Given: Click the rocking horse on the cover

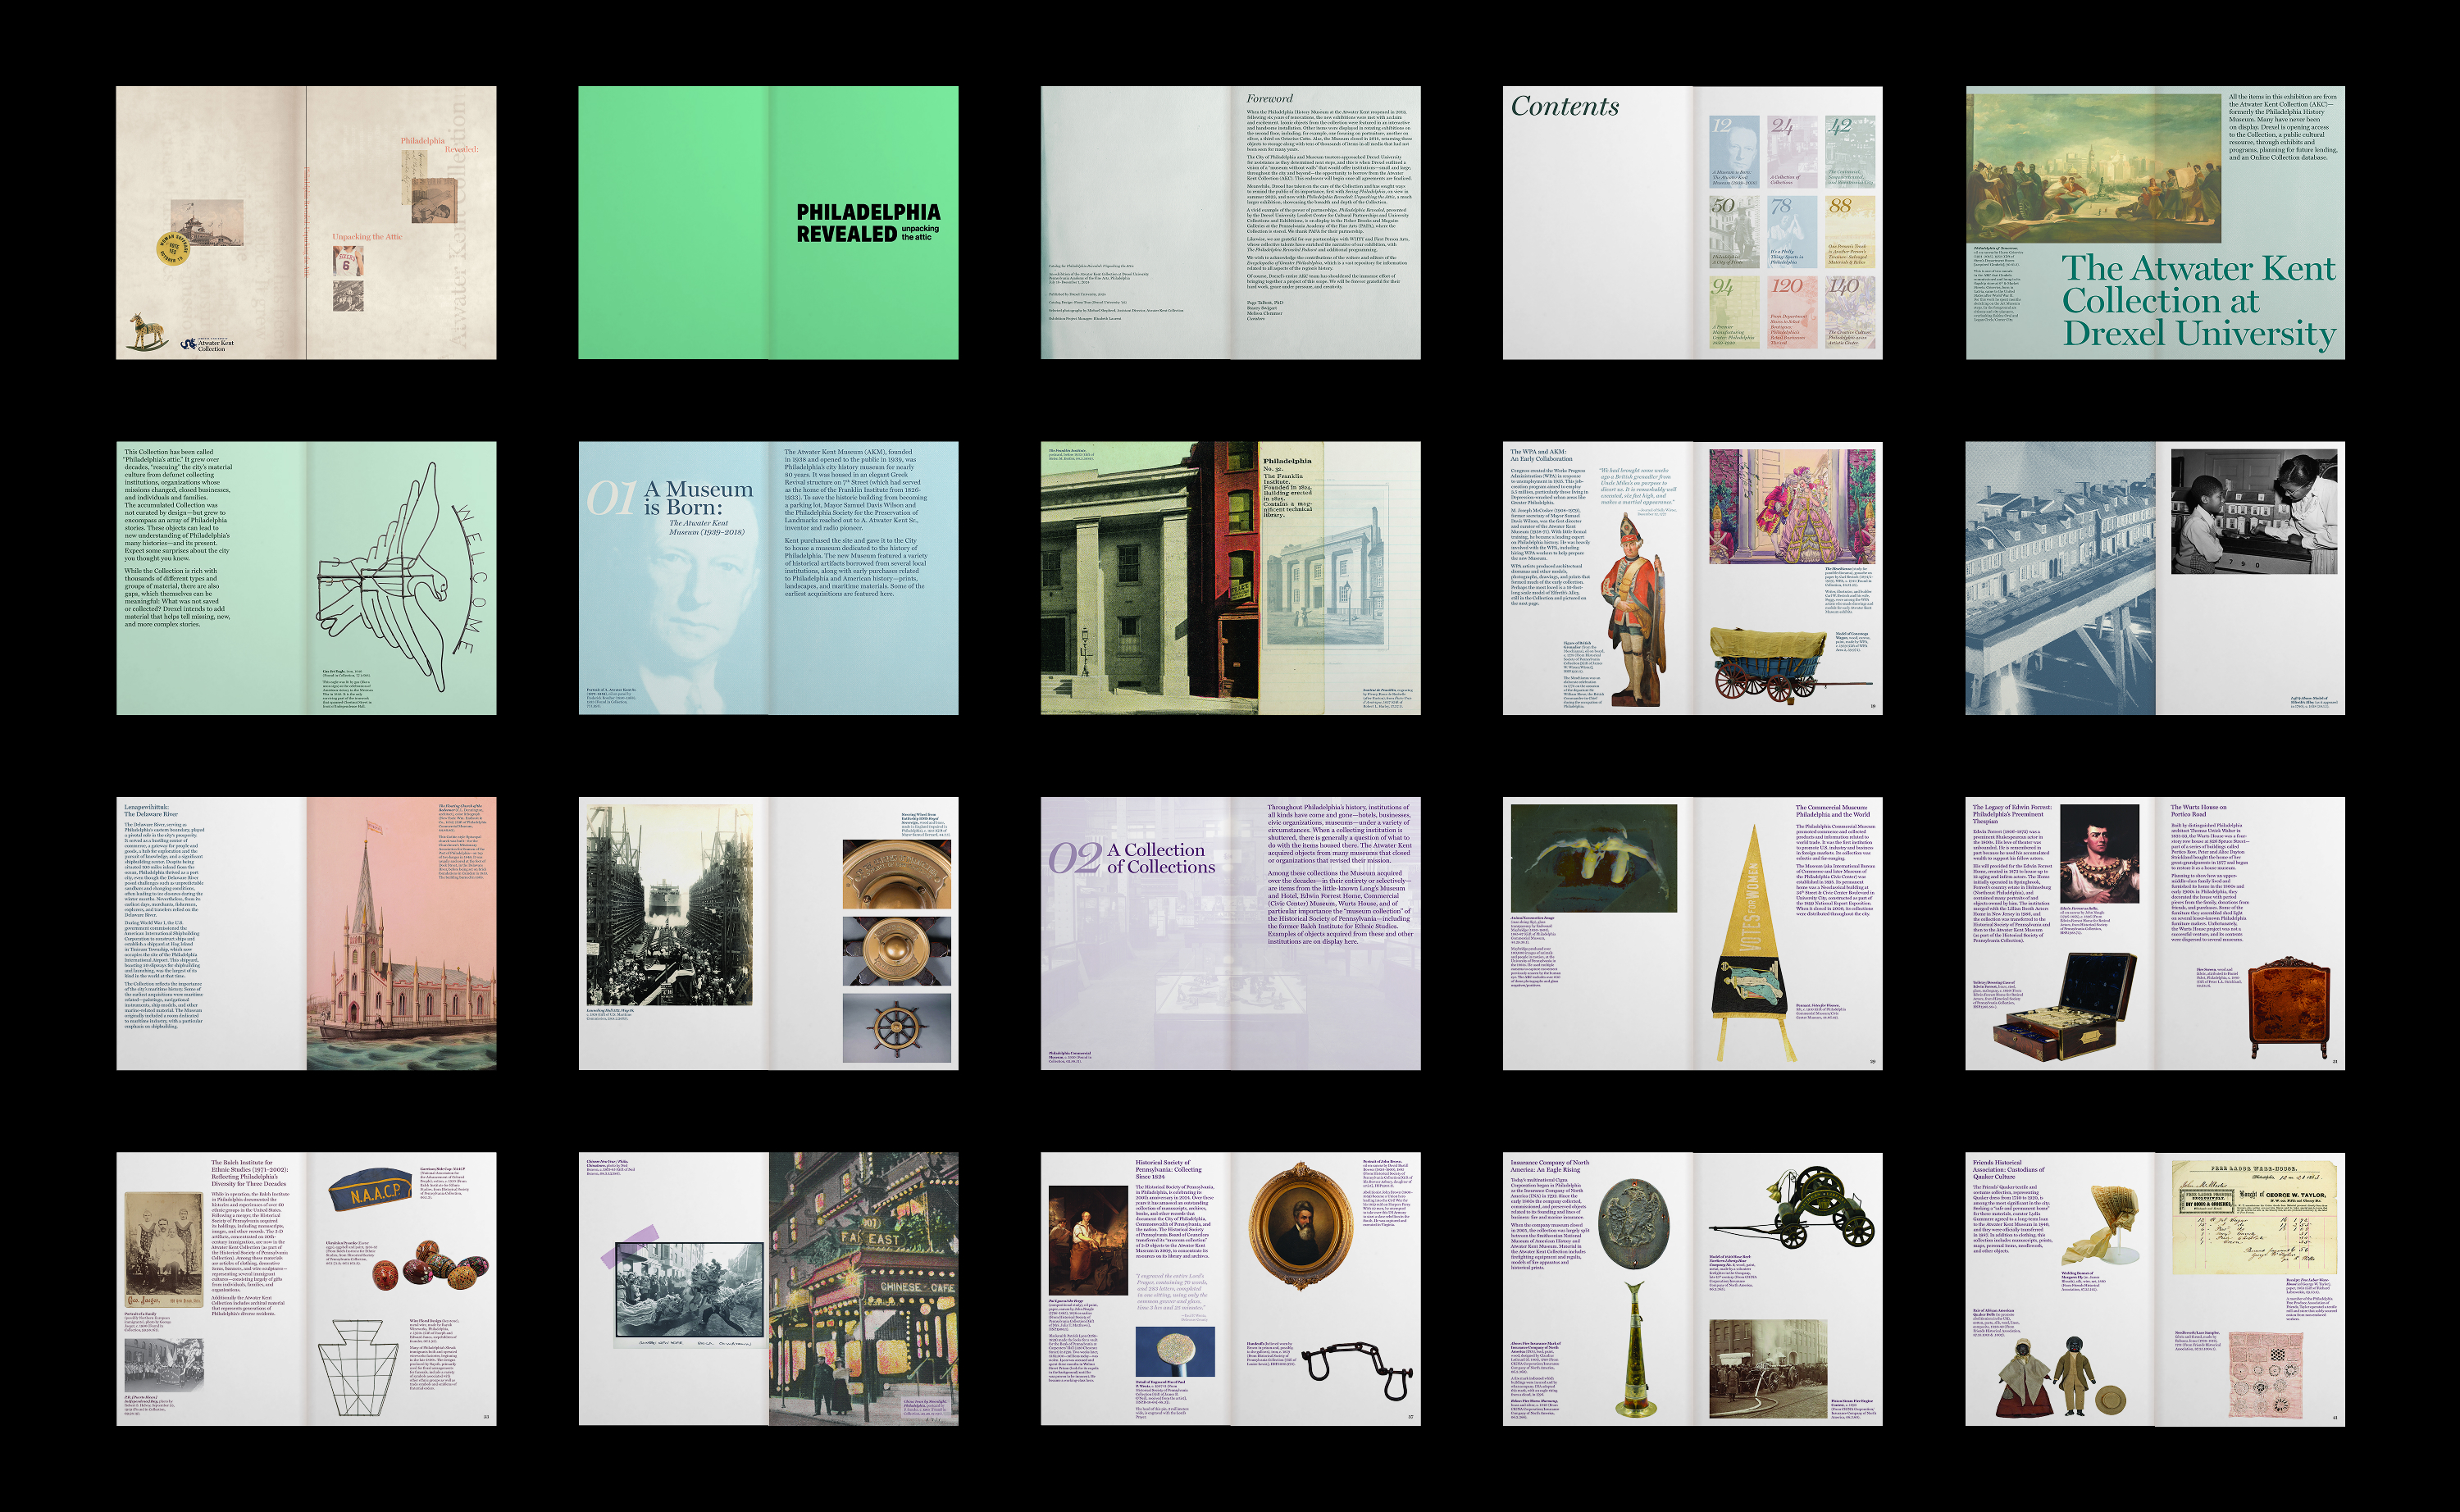Looking at the screenshot, I should tap(146, 331).
